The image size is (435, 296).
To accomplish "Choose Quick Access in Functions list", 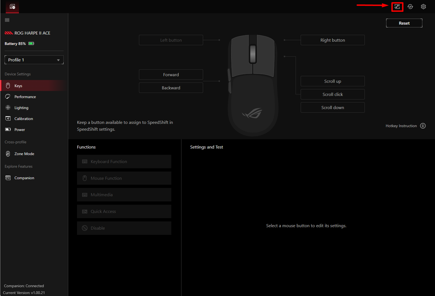I will point(124,211).
